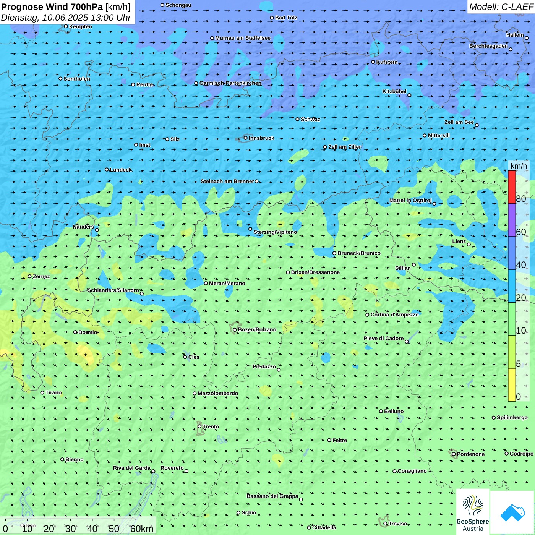Click the blue cloud app logo
Image resolution: width=535 pixels, height=535 pixels.
(512, 512)
